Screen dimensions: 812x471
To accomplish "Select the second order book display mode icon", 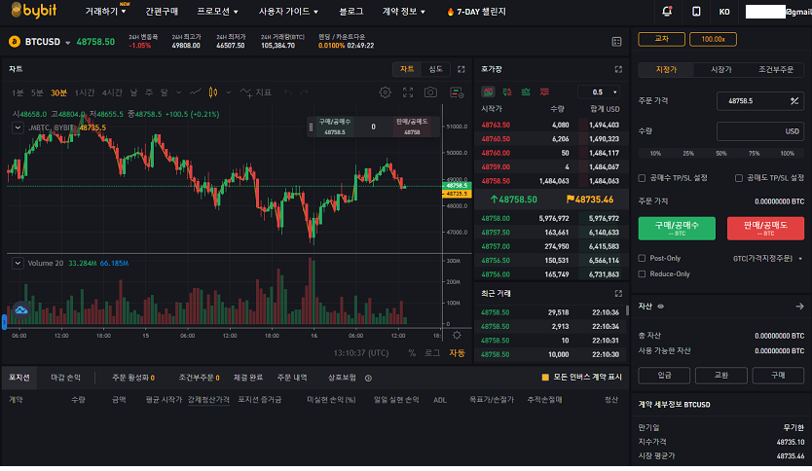I will tap(507, 91).
